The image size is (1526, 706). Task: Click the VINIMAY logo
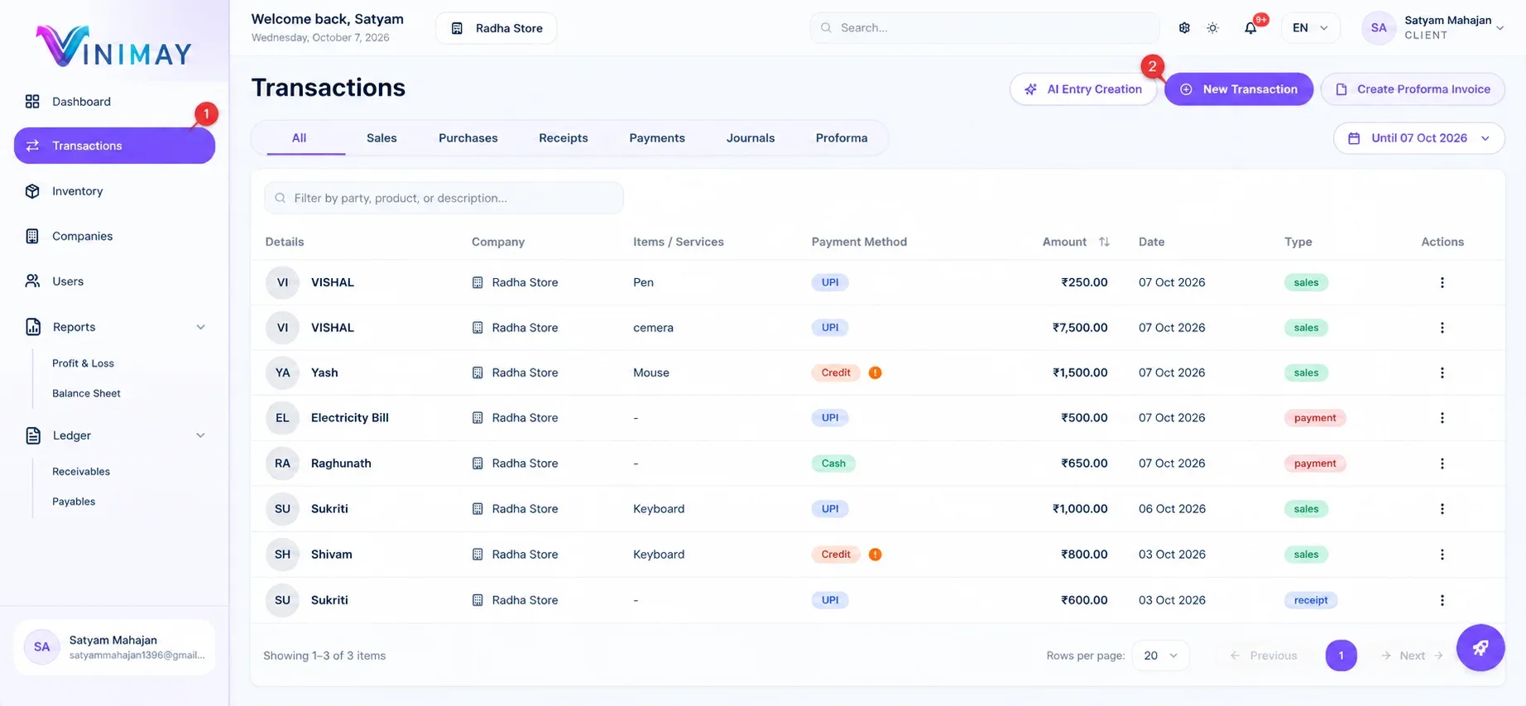click(114, 46)
